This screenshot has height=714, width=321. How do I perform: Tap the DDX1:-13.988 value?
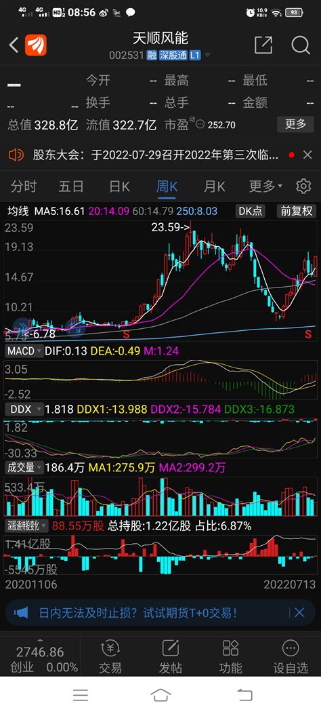pyautogui.click(x=112, y=410)
